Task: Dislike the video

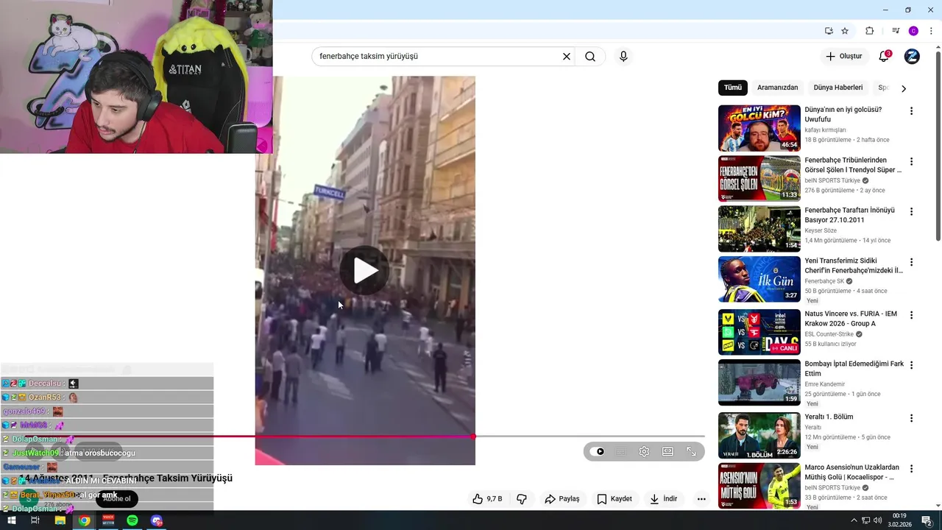Action: pyautogui.click(x=522, y=499)
